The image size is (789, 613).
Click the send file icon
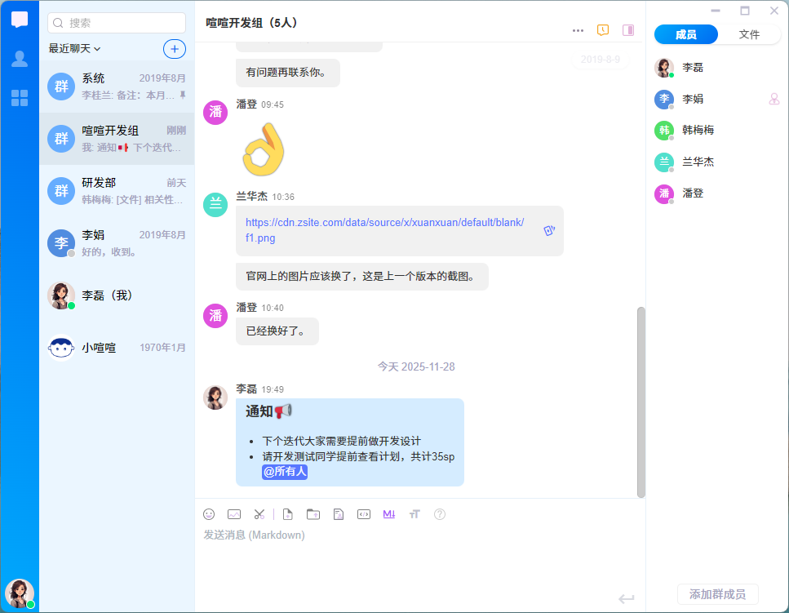point(286,514)
